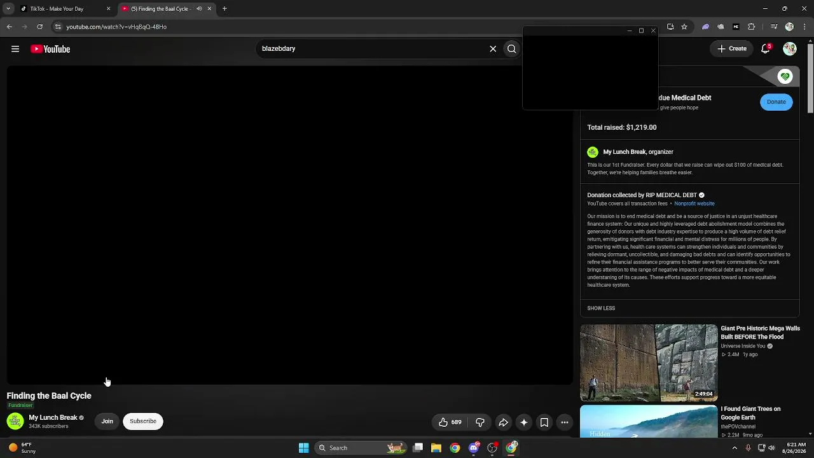Play the Mega Walls video thumbnail
This screenshot has width=814, height=458.
click(649, 363)
